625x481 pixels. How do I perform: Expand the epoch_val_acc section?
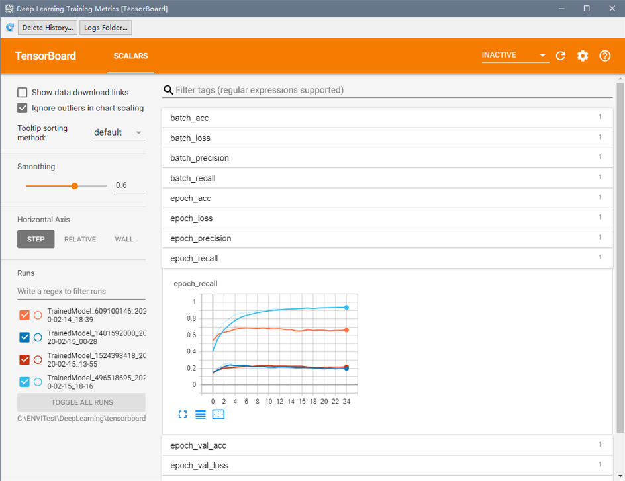click(x=387, y=445)
